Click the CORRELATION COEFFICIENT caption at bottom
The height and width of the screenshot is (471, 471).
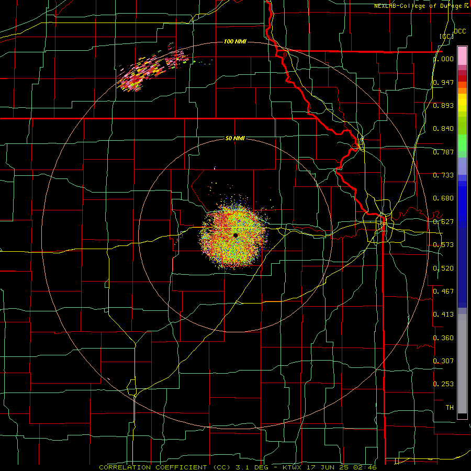click(x=238, y=467)
